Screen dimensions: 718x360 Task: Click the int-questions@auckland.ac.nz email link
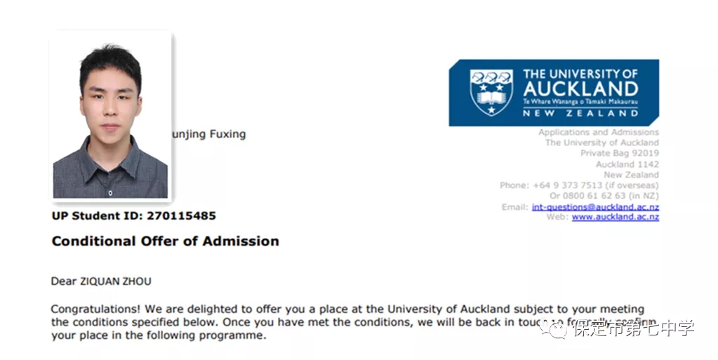[x=595, y=207]
